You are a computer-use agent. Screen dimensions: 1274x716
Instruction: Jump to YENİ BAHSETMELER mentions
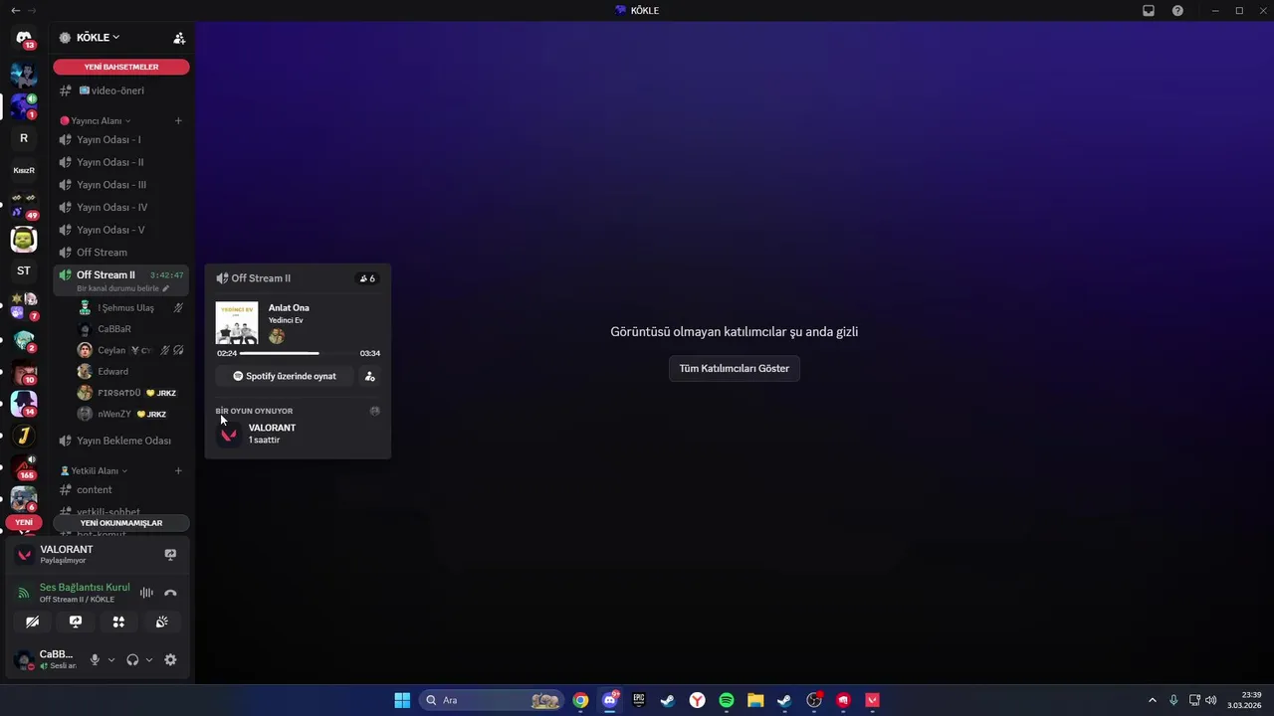pos(121,67)
